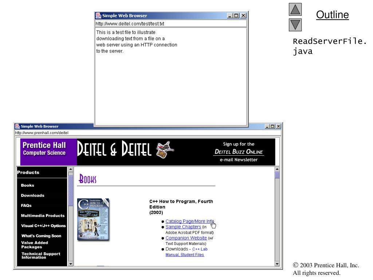Close the prenhall Simple Web Browser window
The image size is (373, 280).
(278, 126)
